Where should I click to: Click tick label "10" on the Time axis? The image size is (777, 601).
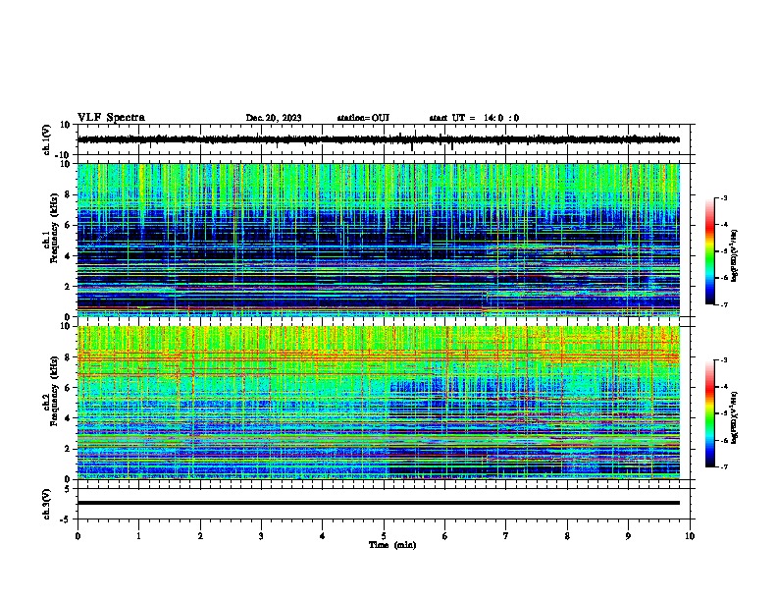(690, 536)
